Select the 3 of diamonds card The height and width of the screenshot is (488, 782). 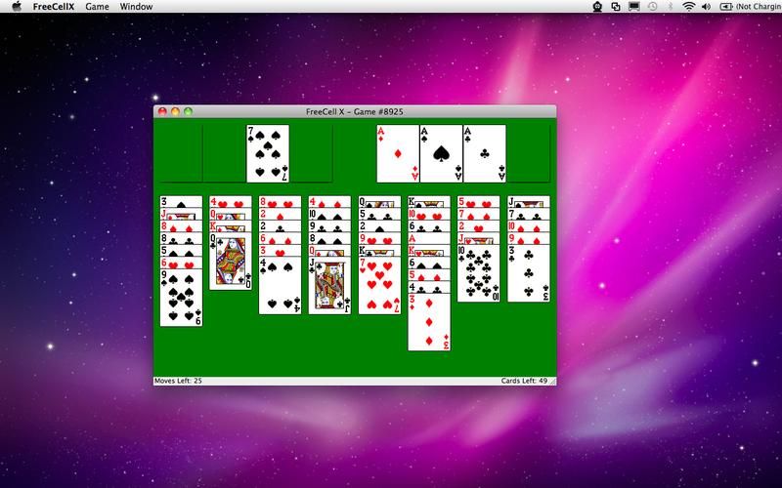429,322
